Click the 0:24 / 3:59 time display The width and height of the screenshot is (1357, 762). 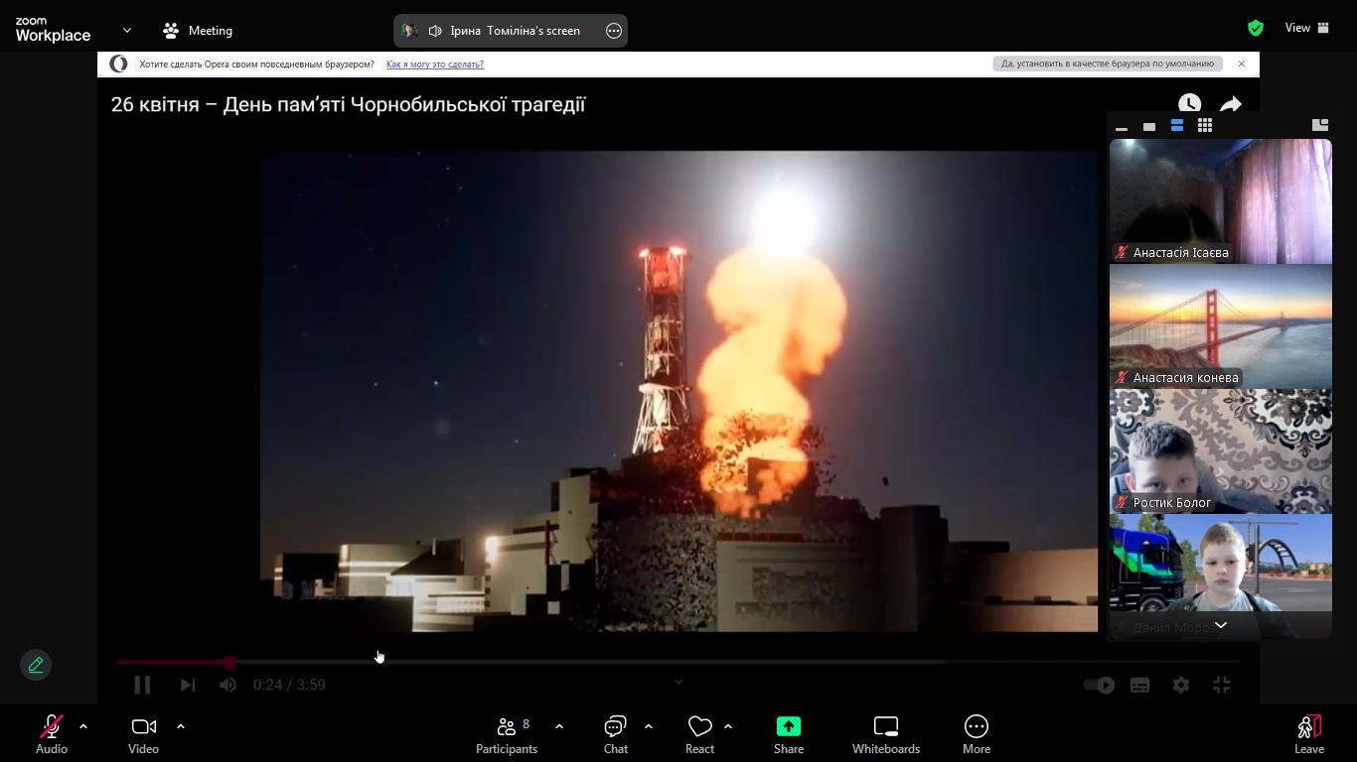[289, 685]
